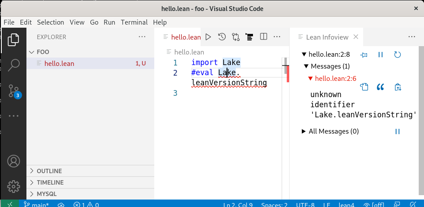The height and width of the screenshot is (207, 424).
Task: Open the View menu
Action: (77, 22)
